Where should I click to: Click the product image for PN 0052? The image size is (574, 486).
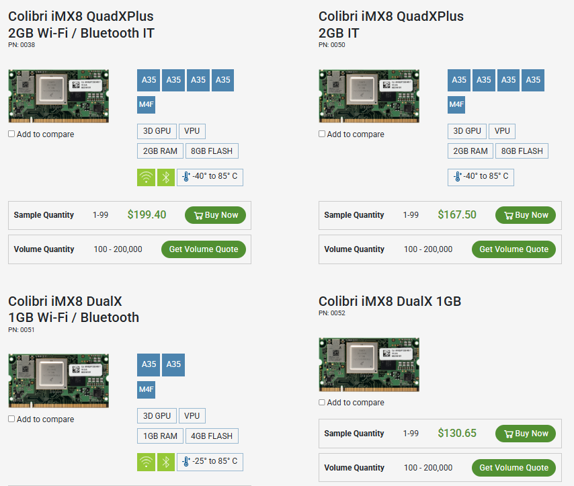(369, 364)
